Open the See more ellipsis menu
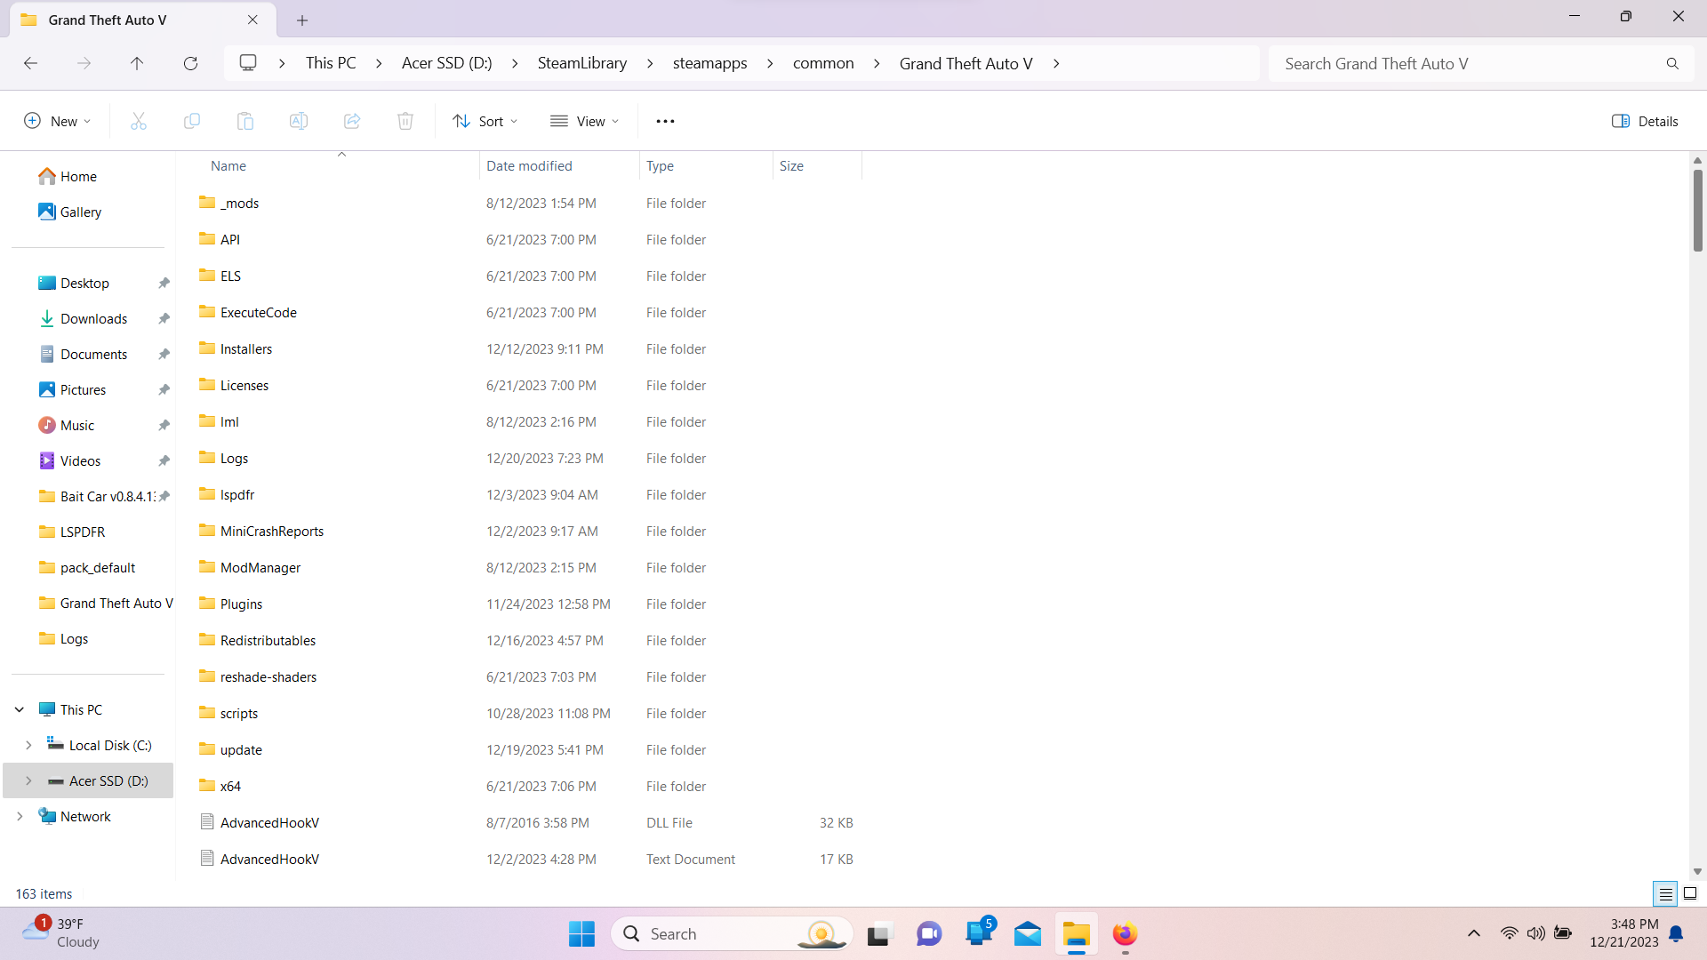1707x960 pixels. coord(665,121)
